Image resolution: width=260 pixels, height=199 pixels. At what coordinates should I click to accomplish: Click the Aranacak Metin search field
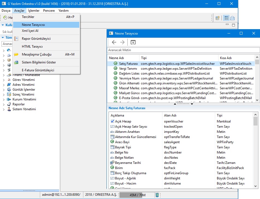point(183,50)
